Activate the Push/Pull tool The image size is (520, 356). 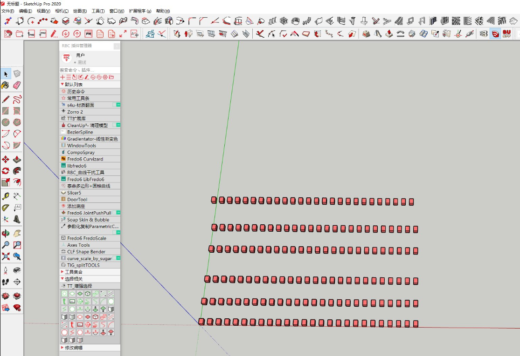tap(17, 160)
